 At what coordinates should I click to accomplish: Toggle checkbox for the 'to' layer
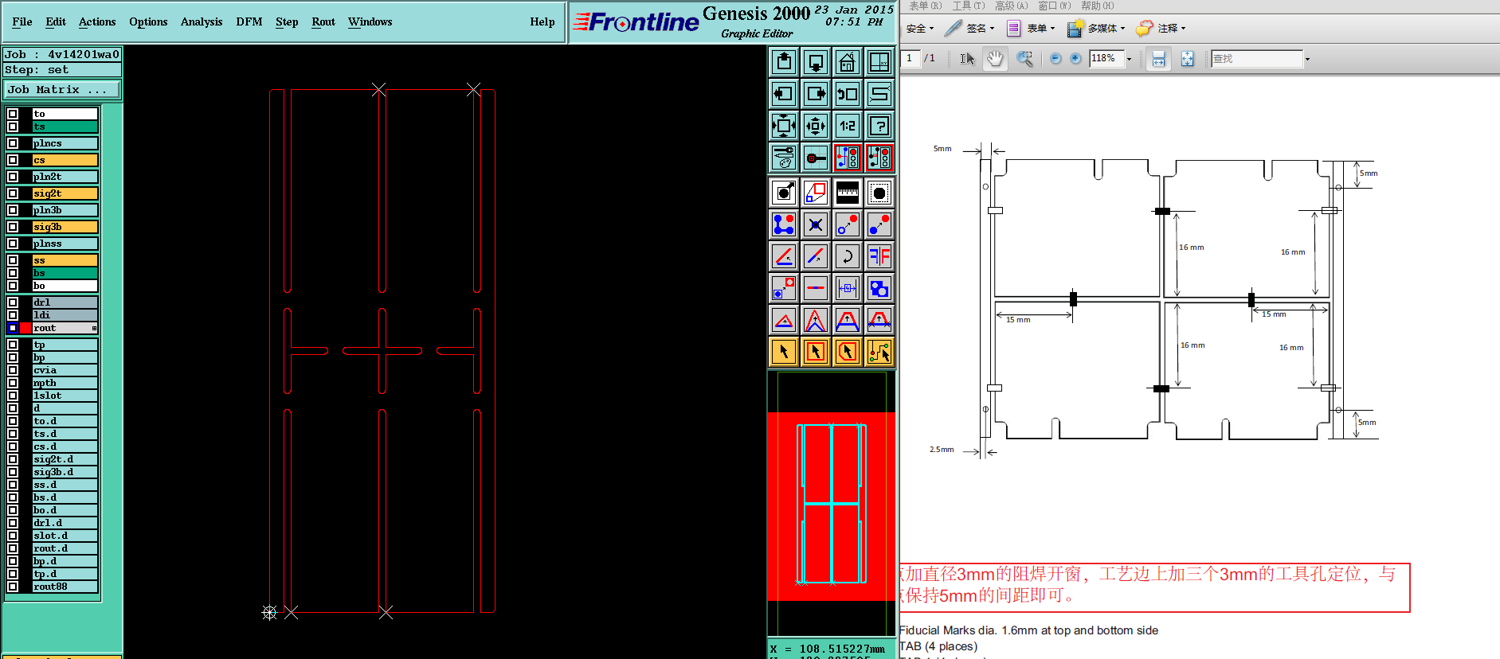tap(13, 114)
